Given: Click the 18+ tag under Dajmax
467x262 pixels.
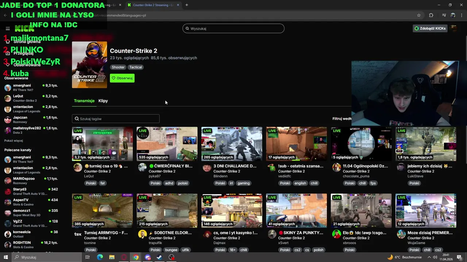Looking at the screenshot, I should (x=232, y=250).
